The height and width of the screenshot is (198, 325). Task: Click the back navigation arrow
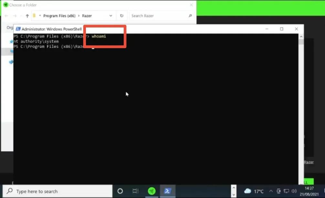click(x=6, y=16)
